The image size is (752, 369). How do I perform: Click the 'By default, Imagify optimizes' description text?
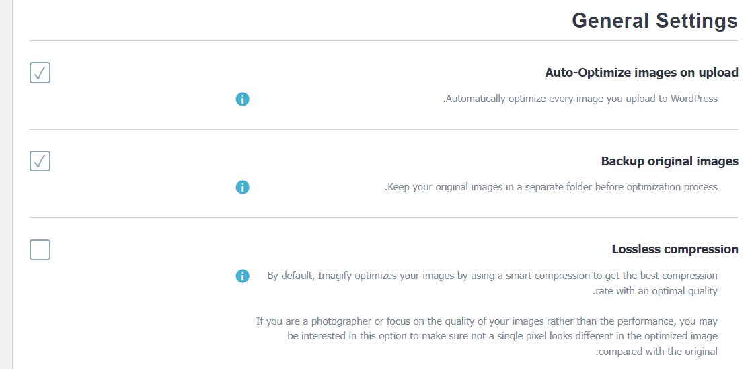click(492, 276)
